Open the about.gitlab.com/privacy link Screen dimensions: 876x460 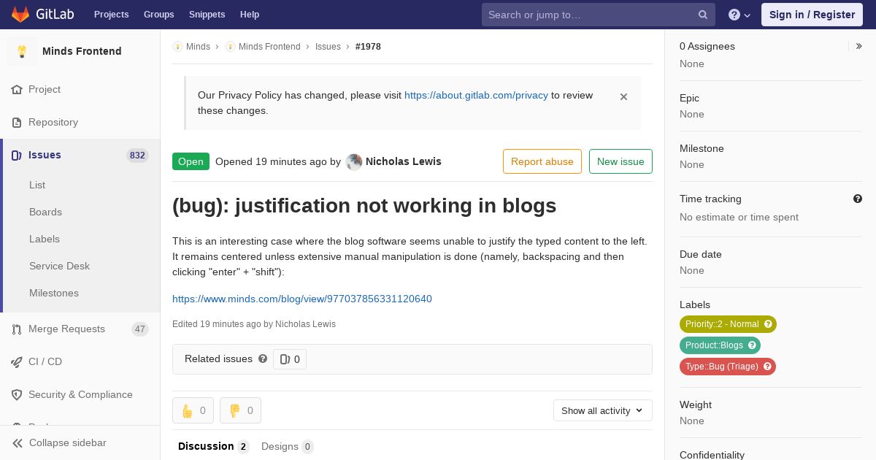(476, 96)
